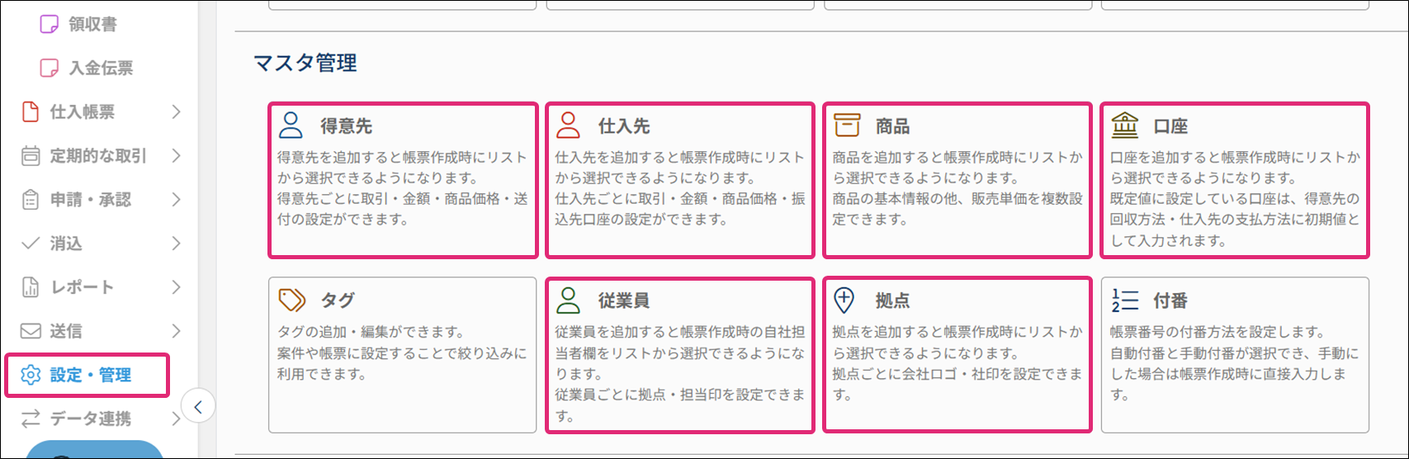Collapse the sidebar with the round arrow button

[x=198, y=406]
